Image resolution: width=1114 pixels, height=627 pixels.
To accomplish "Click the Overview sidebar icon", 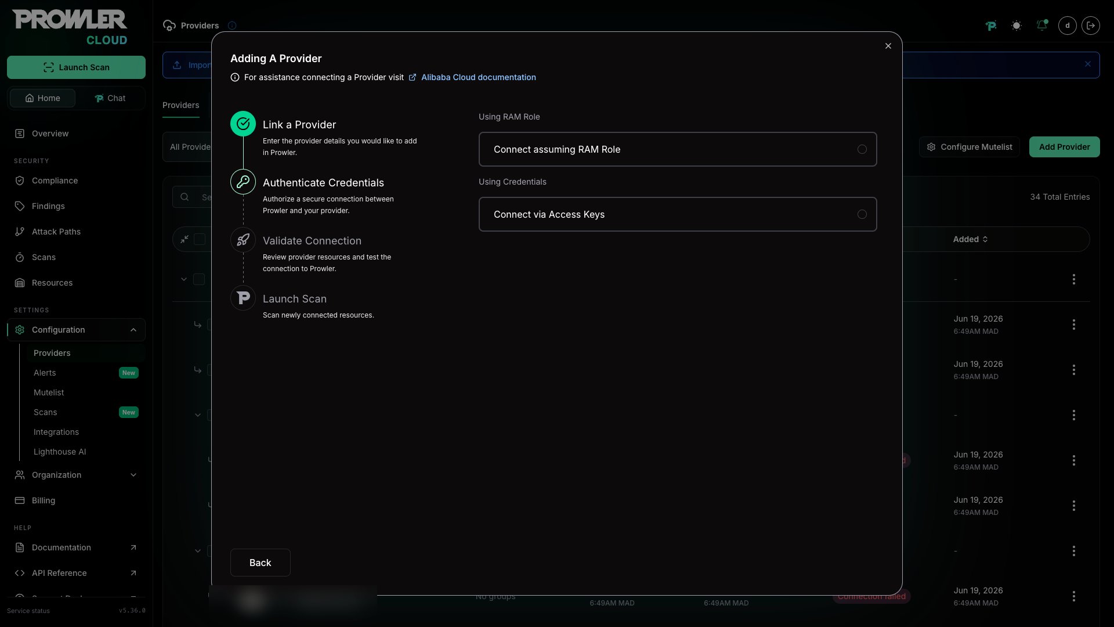I will click(x=20, y=134).
